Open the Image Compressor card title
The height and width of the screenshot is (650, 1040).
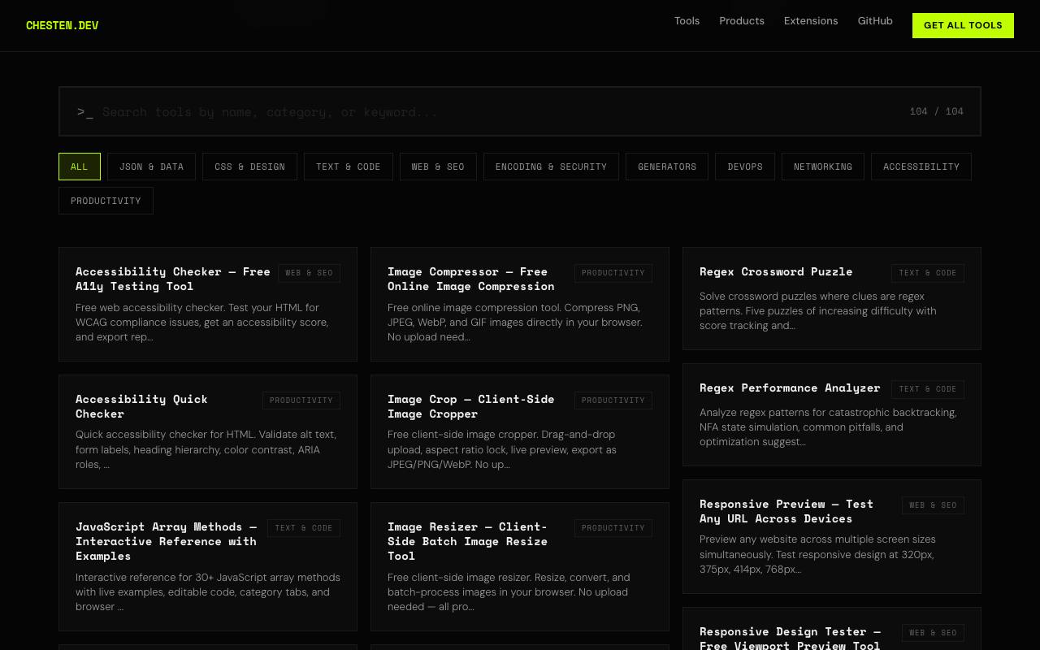[x=471, y=279]
